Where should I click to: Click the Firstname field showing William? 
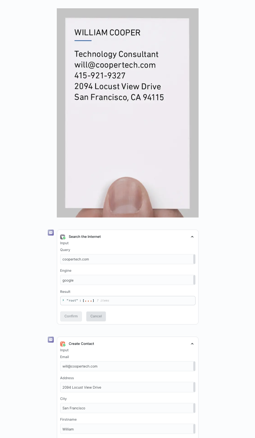coord(127,429)
